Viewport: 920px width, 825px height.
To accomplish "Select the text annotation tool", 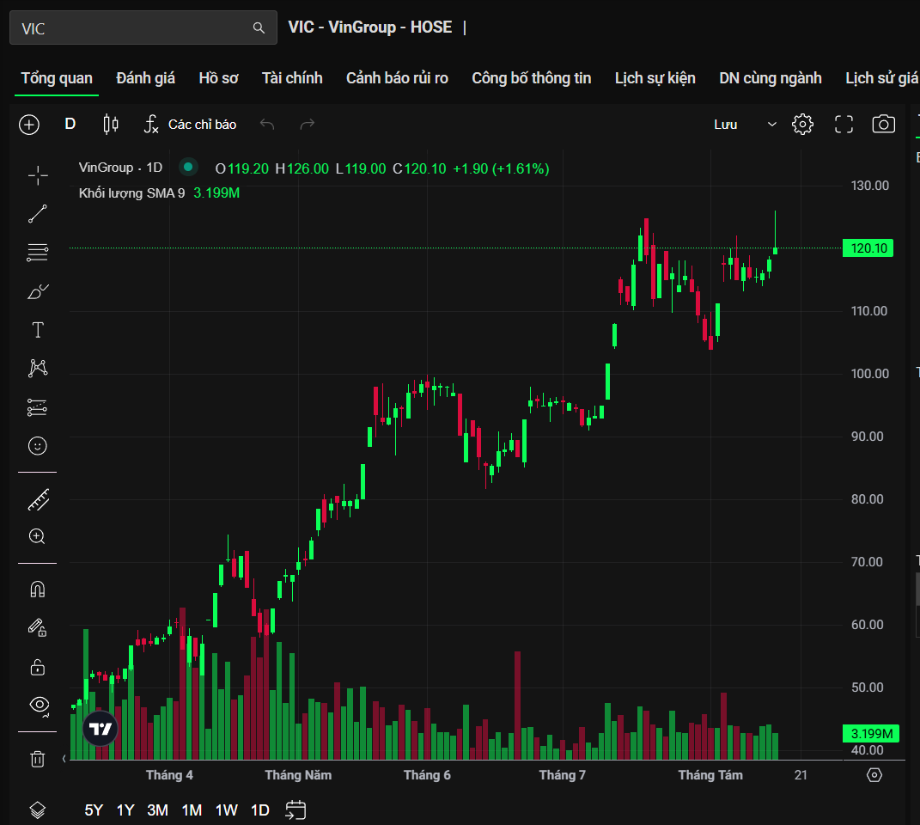I will click(x=38, y=330).
